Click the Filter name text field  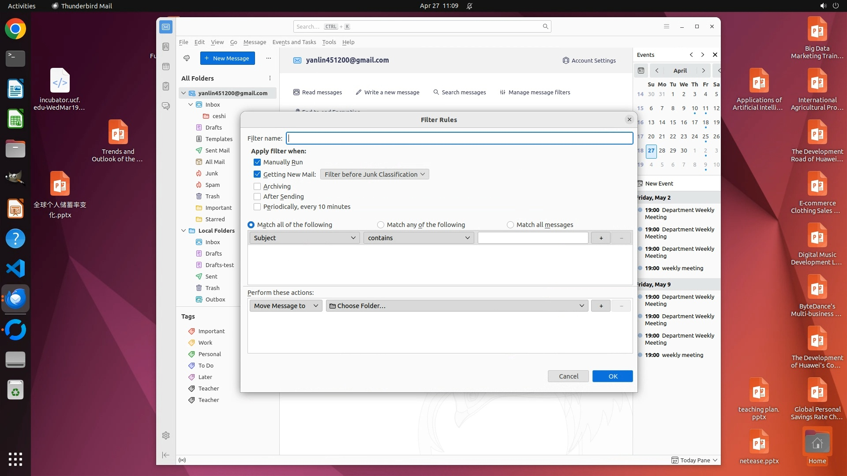459,138
